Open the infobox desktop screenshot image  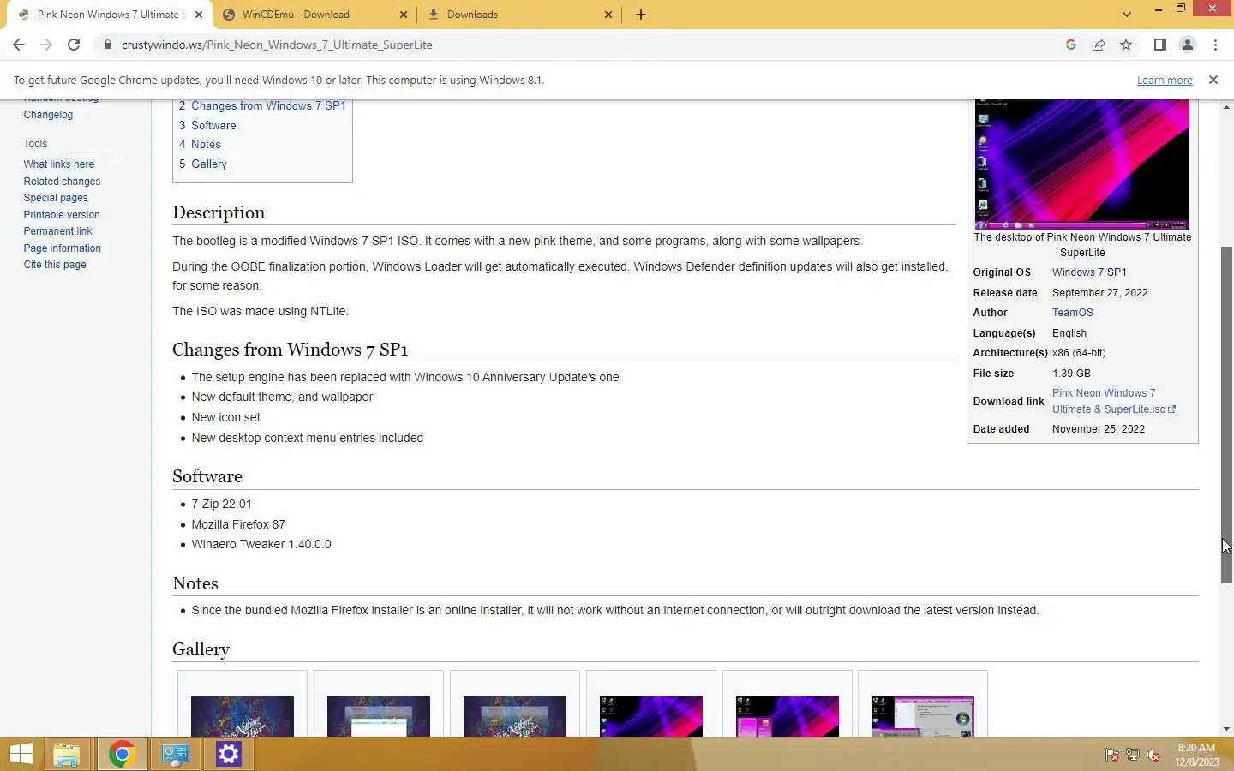(x=1081, y=163)
